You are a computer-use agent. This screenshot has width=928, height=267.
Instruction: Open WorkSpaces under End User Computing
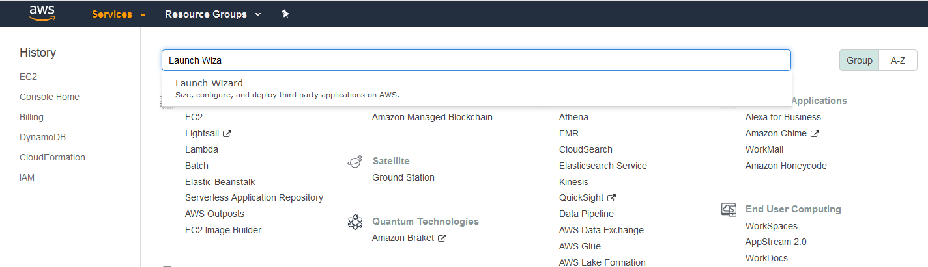[771, 226]
